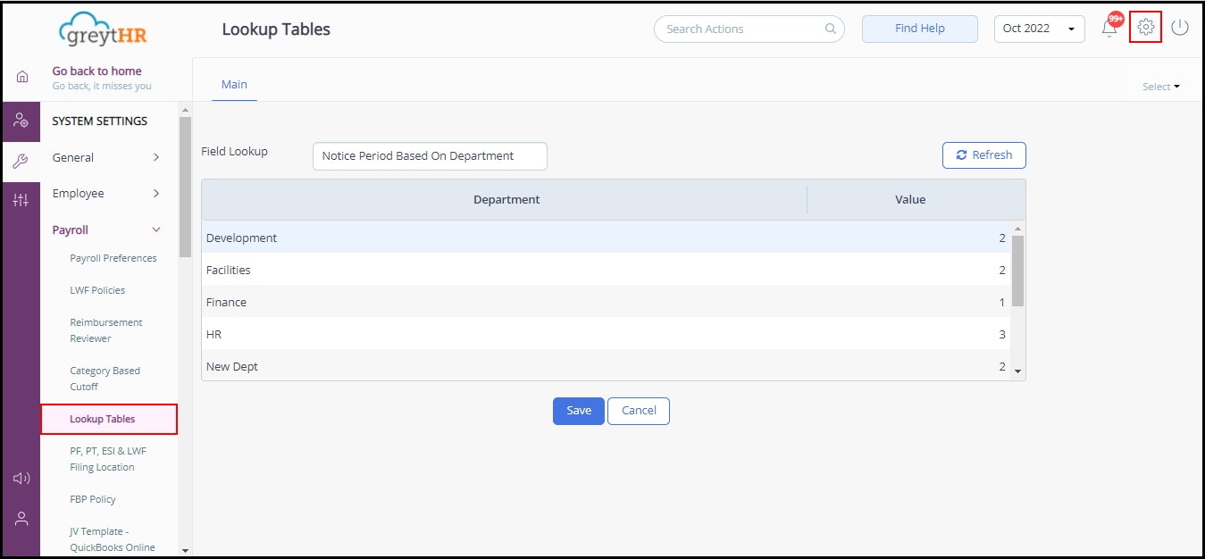Open the user settings icon in left rail
The width and height of the screenshot is (1205, 559).
(21, 121)
